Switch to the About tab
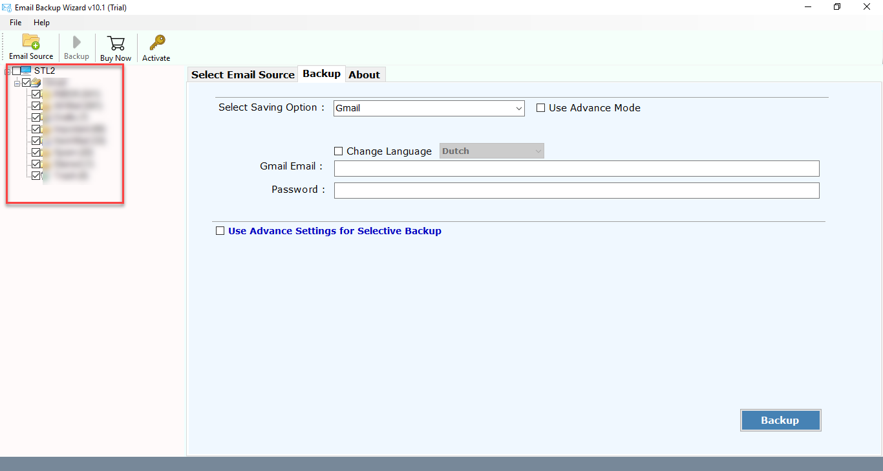Image resolution: width=883 pixels, height=471 pixels. coord(365,74)
